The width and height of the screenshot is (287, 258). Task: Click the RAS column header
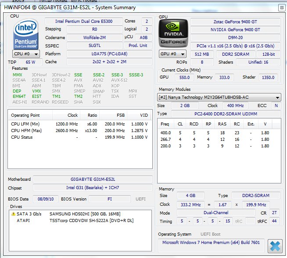[x=222, y=124]
